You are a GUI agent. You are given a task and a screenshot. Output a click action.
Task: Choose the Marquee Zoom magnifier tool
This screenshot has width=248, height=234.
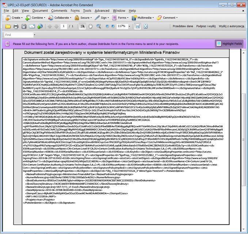pyautogui.click(x=99, y=26)
